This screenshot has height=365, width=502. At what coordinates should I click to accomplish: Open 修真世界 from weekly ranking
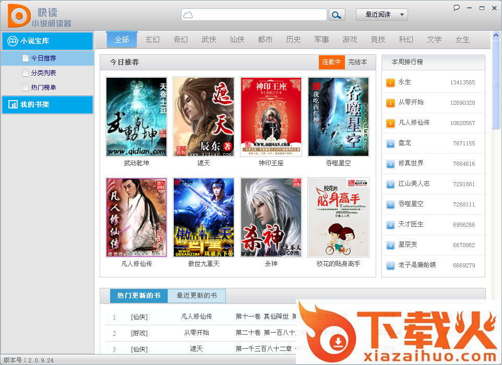click(x=411, y=163)
